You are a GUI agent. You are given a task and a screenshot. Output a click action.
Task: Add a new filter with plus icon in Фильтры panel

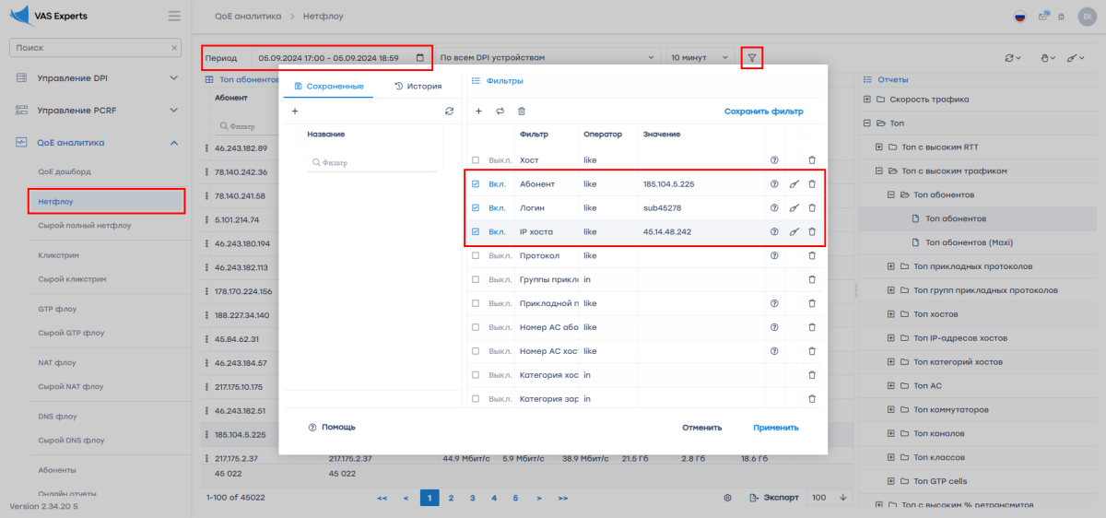(478, 112)
